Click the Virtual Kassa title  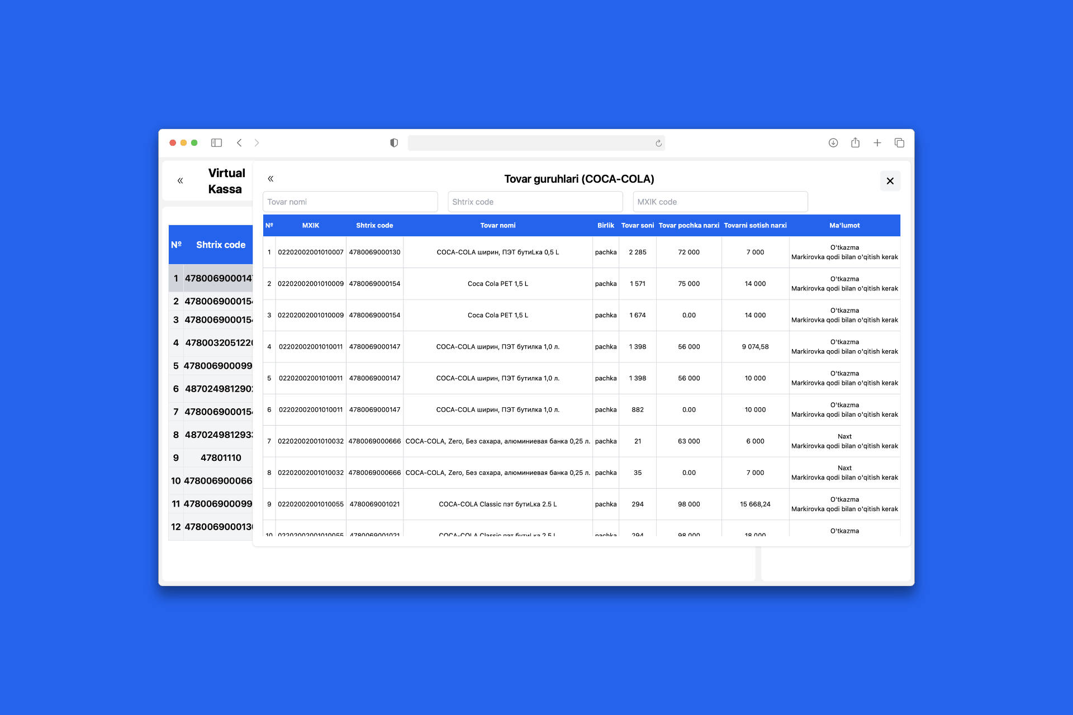pos(226,181)
